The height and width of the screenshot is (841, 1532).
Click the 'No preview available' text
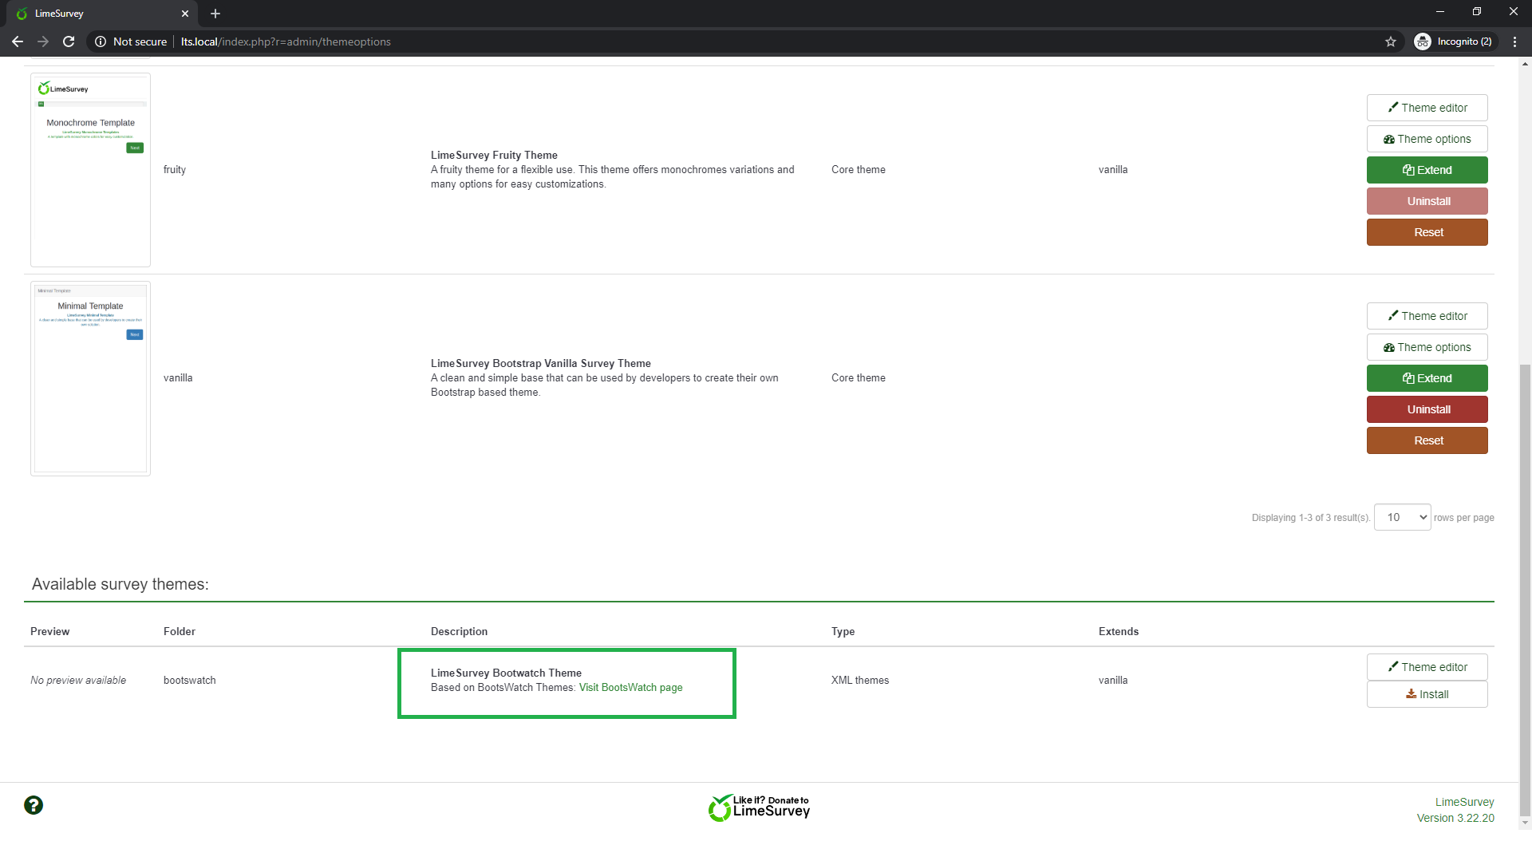tap(78, 681)
